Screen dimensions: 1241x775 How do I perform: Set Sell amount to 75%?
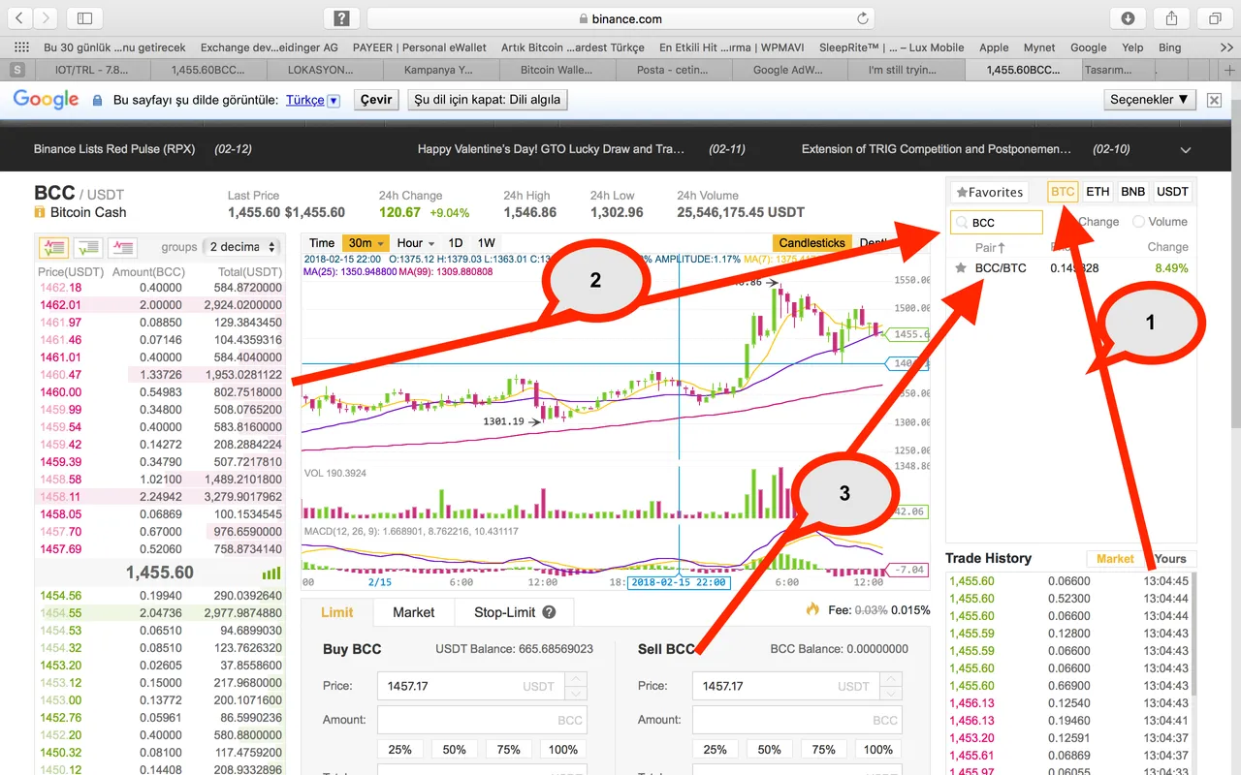(x=824, y=750)
